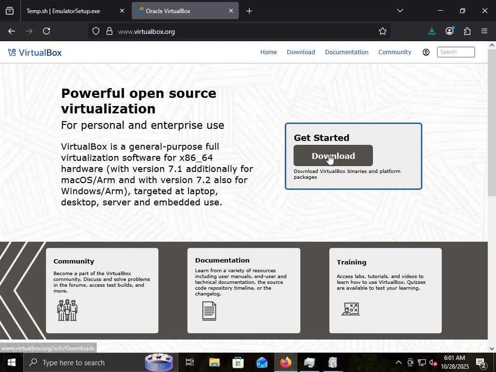
Task: Open the Download navigation link
Action: pos(301,52)
